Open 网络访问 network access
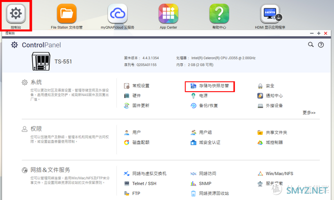This screenshot has width=334, height=200. tap(203, 174)
